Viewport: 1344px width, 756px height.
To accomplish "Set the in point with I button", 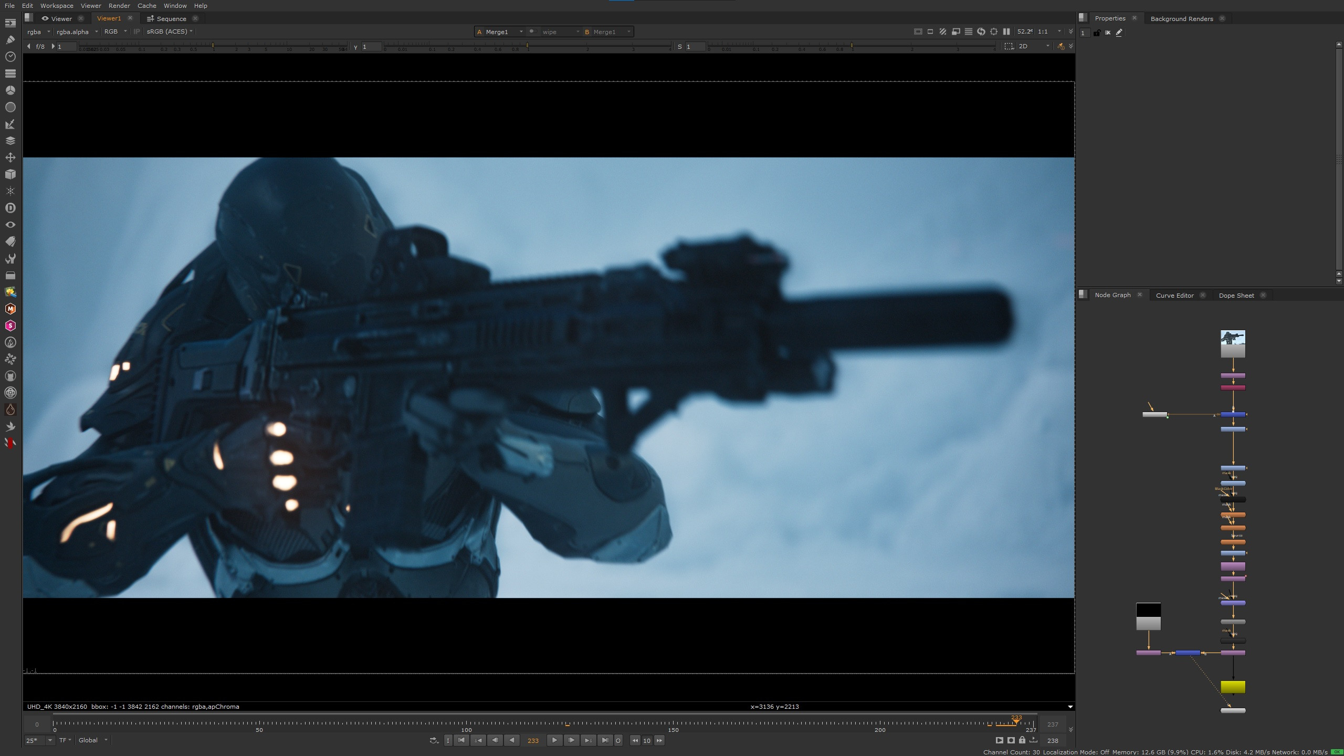I will tap(448, 740).
